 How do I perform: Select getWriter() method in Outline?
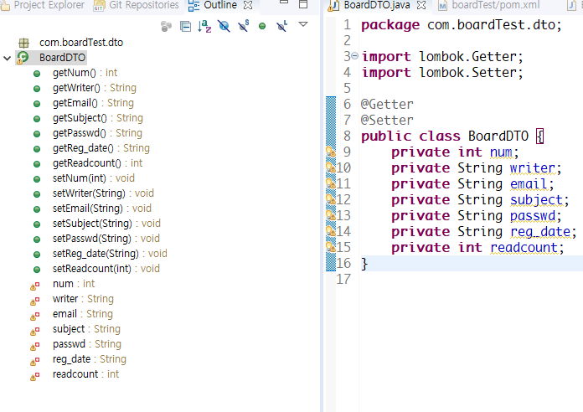point(95,88)
